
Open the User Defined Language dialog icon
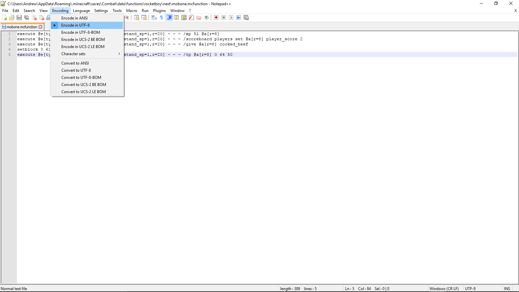(x=176, y=18)
